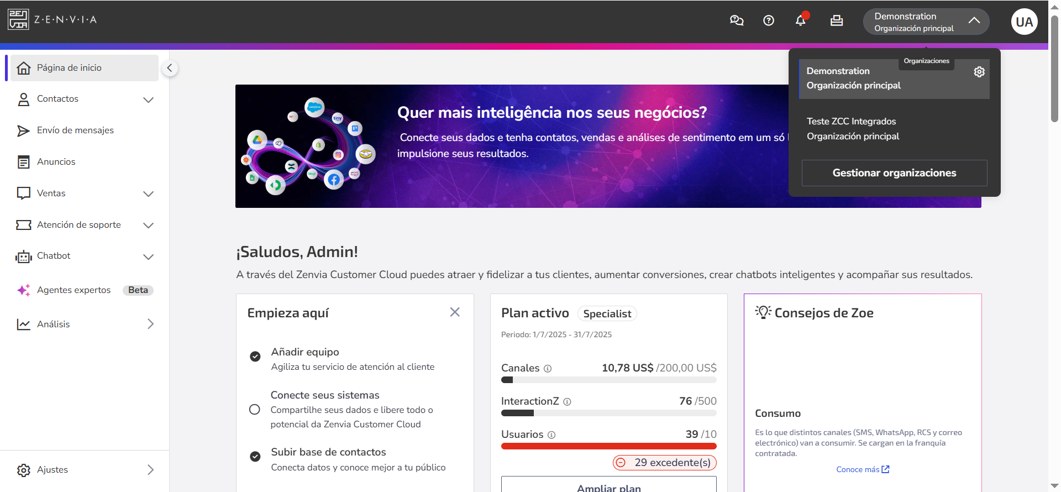This screenshot has height=492, width=1061.
Task: Click the Specialist plan badge
Action: click(607, 313)
